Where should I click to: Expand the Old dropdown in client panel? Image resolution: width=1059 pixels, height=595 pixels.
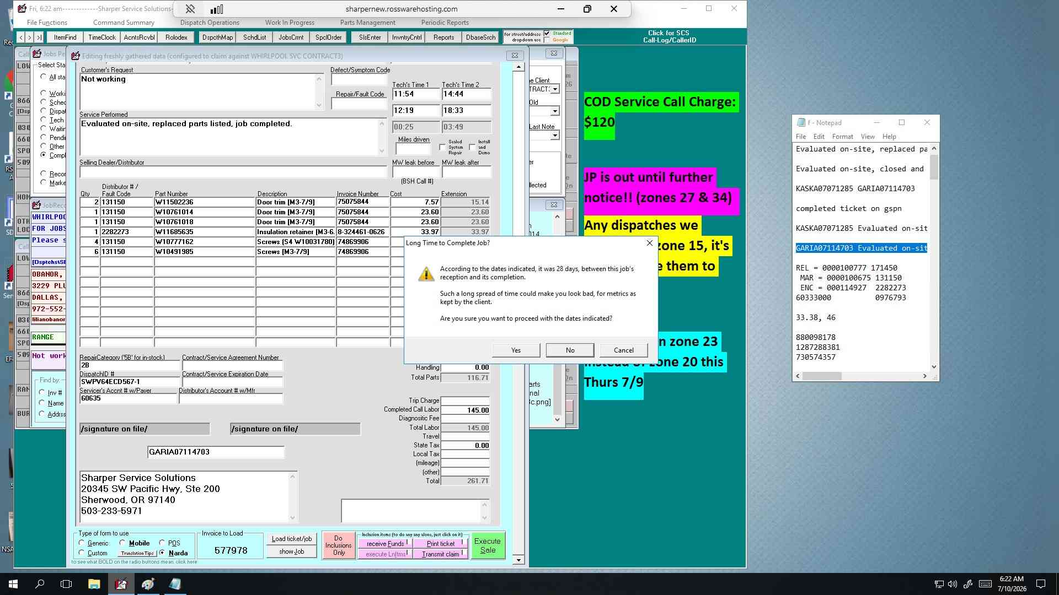[555, 111]
